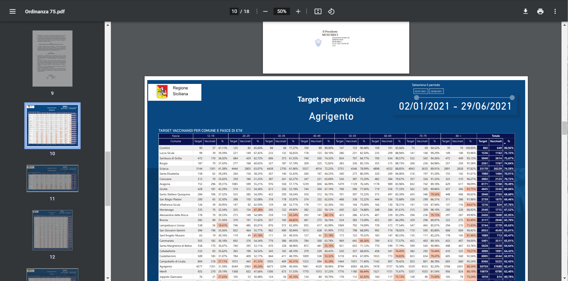The height and width of the screenshot is (281, 568).
Task: Jump to page 11 thumbnail
Action: 52,178
